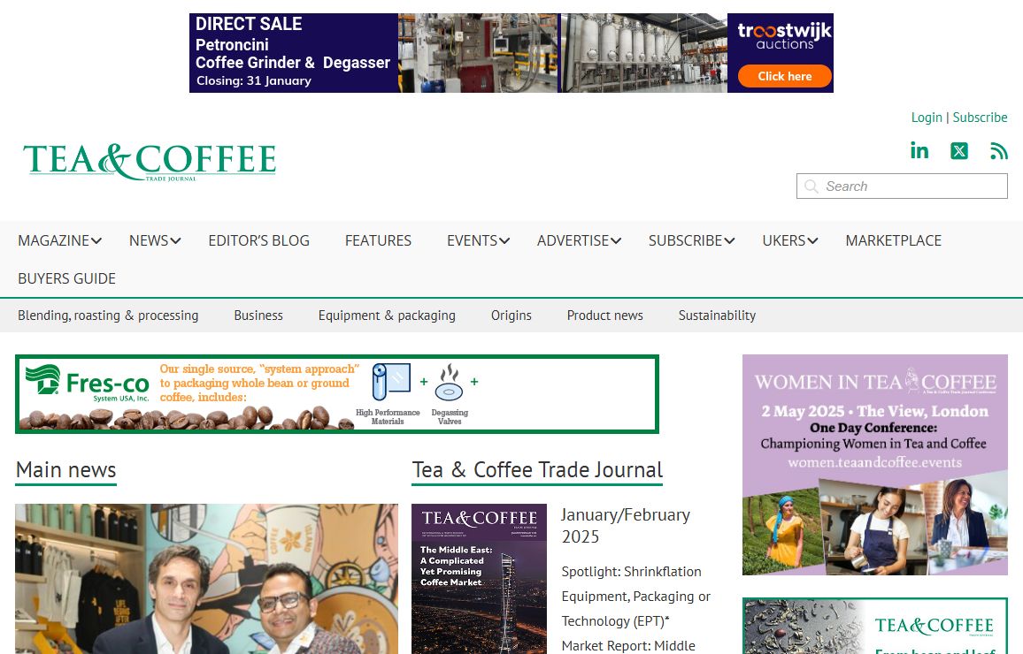The image size is (1023, 654).
Task: Select the Origins category link
Action: [x=511, y=316]
